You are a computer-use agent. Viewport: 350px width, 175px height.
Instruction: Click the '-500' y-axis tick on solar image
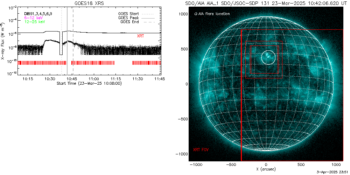click(182, 119)
